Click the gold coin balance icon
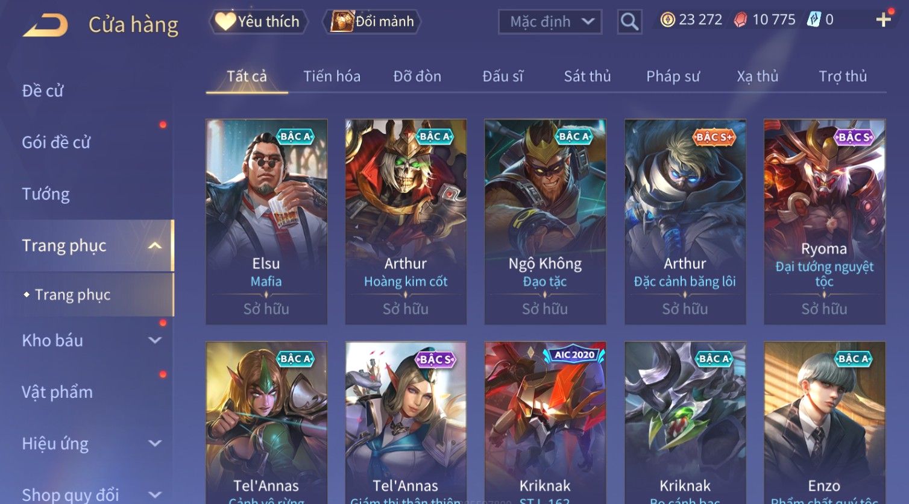The image size is (909, 504). click(x=667, y=20)
